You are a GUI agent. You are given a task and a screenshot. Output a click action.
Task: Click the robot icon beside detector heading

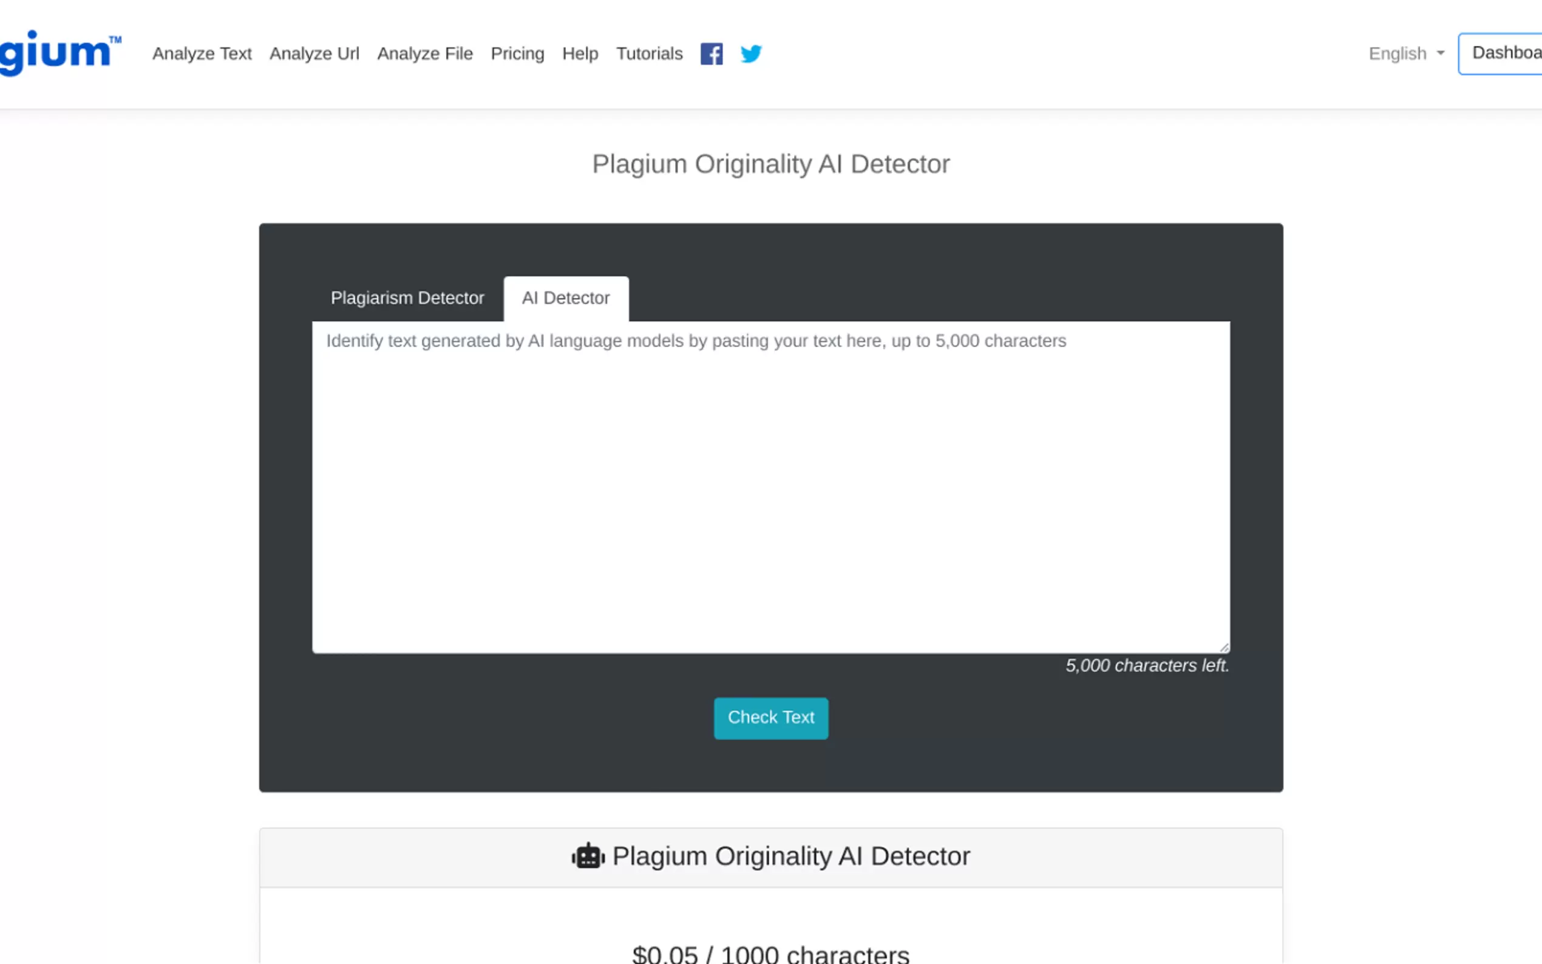588,857
